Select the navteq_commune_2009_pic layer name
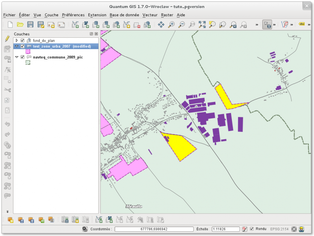 [58, 57]
